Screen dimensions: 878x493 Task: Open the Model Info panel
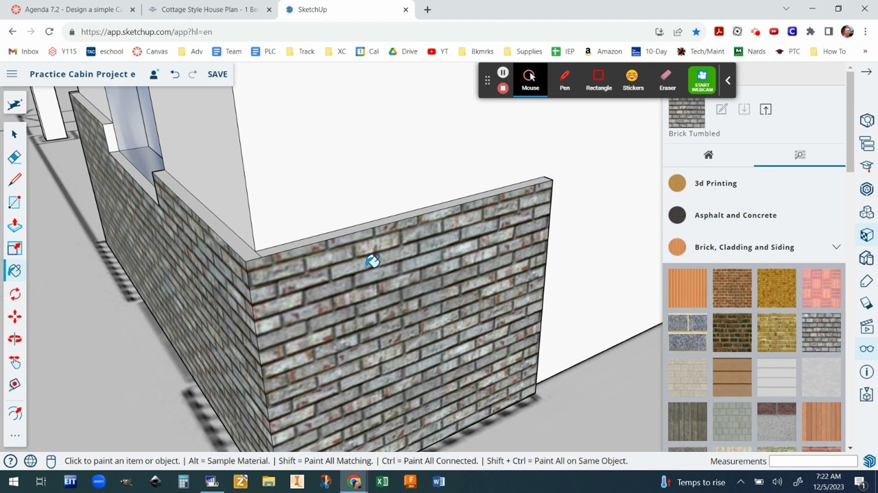[866, 372]
